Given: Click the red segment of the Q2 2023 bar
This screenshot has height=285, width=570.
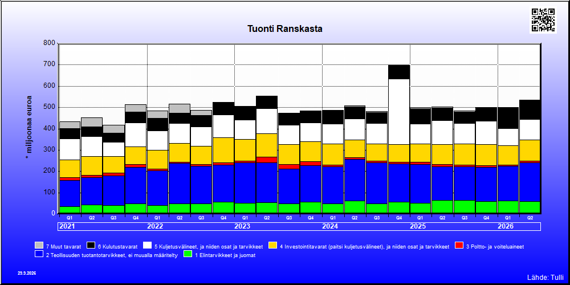Looking at the screenshot, I should tap(267, 160).
